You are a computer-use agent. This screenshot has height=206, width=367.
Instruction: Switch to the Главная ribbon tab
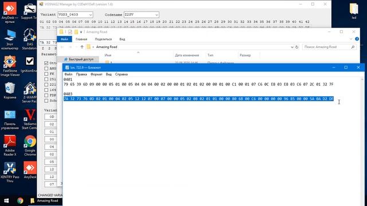81,39
